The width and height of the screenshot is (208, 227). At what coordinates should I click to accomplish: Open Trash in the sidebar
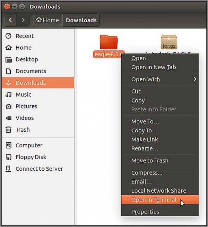click(23, 130)
